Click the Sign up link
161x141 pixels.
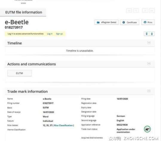click(59, 34)
